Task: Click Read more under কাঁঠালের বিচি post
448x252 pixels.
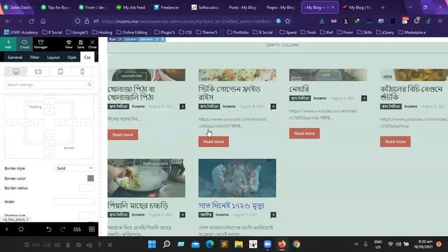Action: tap(395, 141)
